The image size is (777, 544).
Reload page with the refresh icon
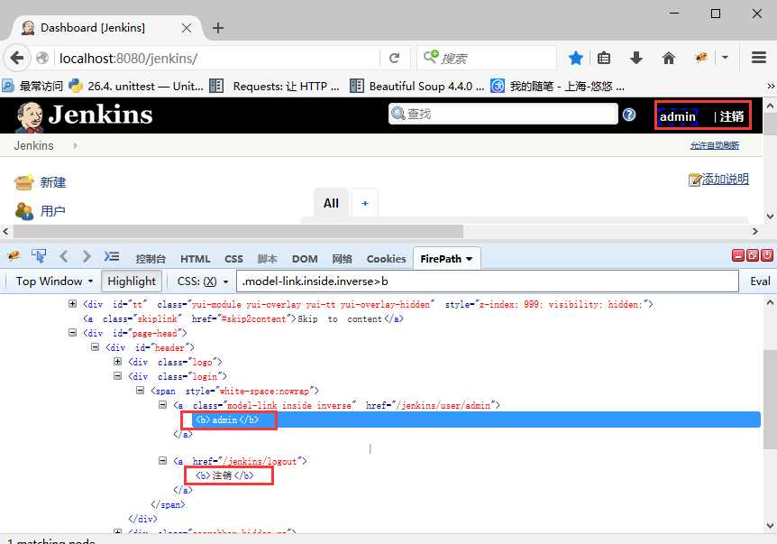pos(394,59)
